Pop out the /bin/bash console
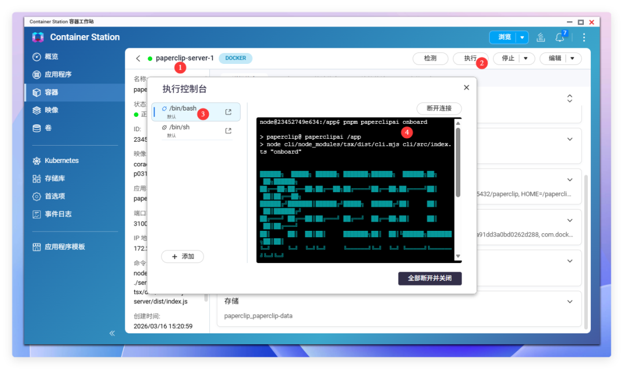This screenshot has width=623, height=369. (x=228, y=112)
